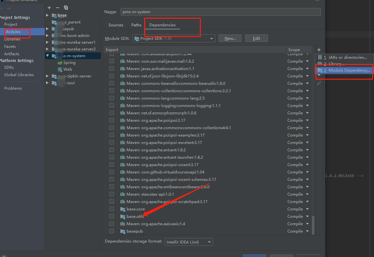The width and height of the screenshot is (374, 257).
Task: Expand the zipkin-server module node
Action: click(x=47, y=76)
